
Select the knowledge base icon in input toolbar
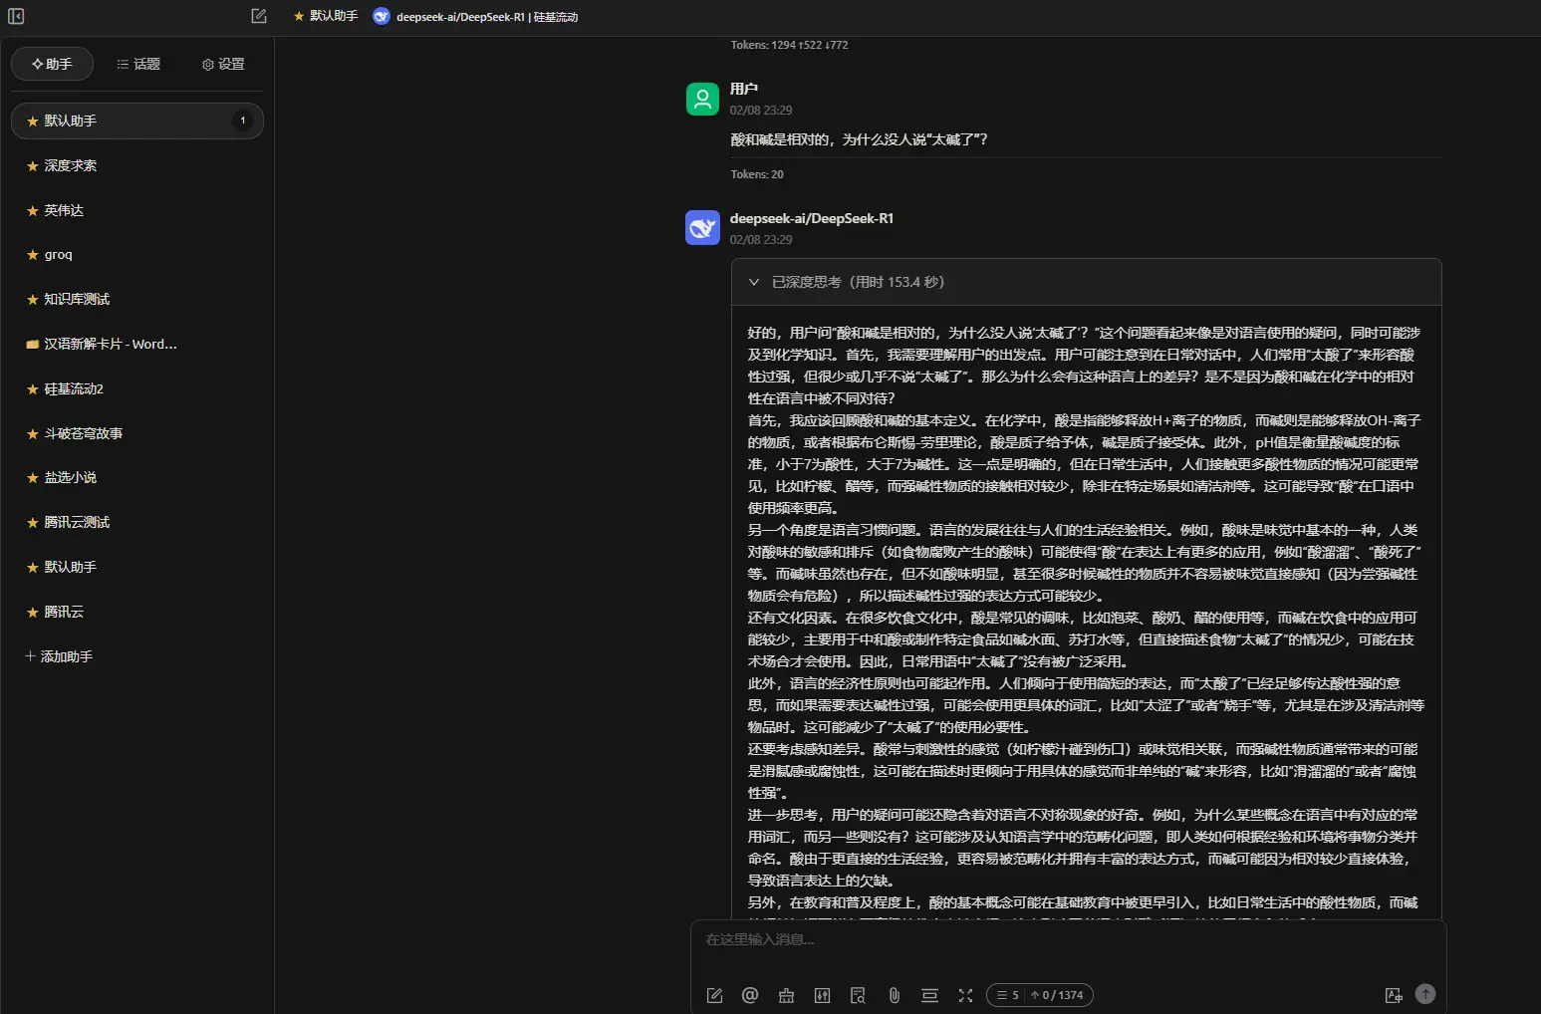pos(858,995)
